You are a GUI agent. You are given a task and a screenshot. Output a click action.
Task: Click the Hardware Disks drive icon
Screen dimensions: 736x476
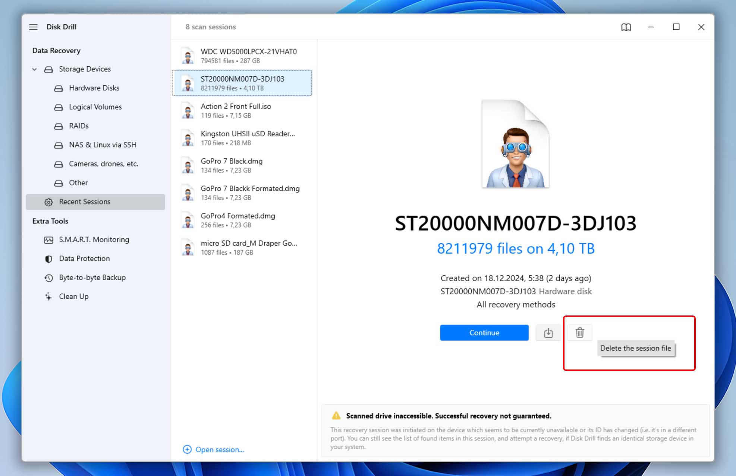pos(59,88)
